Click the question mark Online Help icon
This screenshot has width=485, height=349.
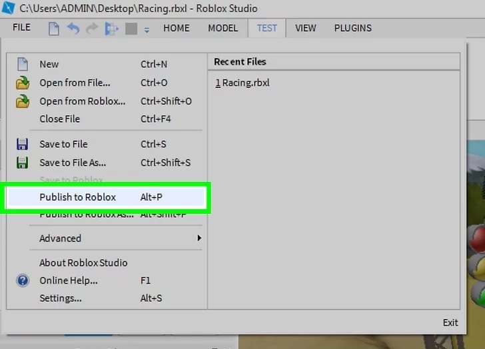pos(23,280)
